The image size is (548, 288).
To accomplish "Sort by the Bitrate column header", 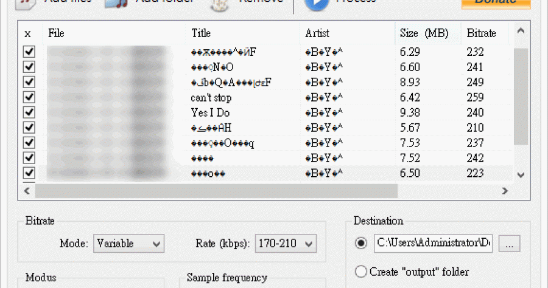I will point(485,33).
